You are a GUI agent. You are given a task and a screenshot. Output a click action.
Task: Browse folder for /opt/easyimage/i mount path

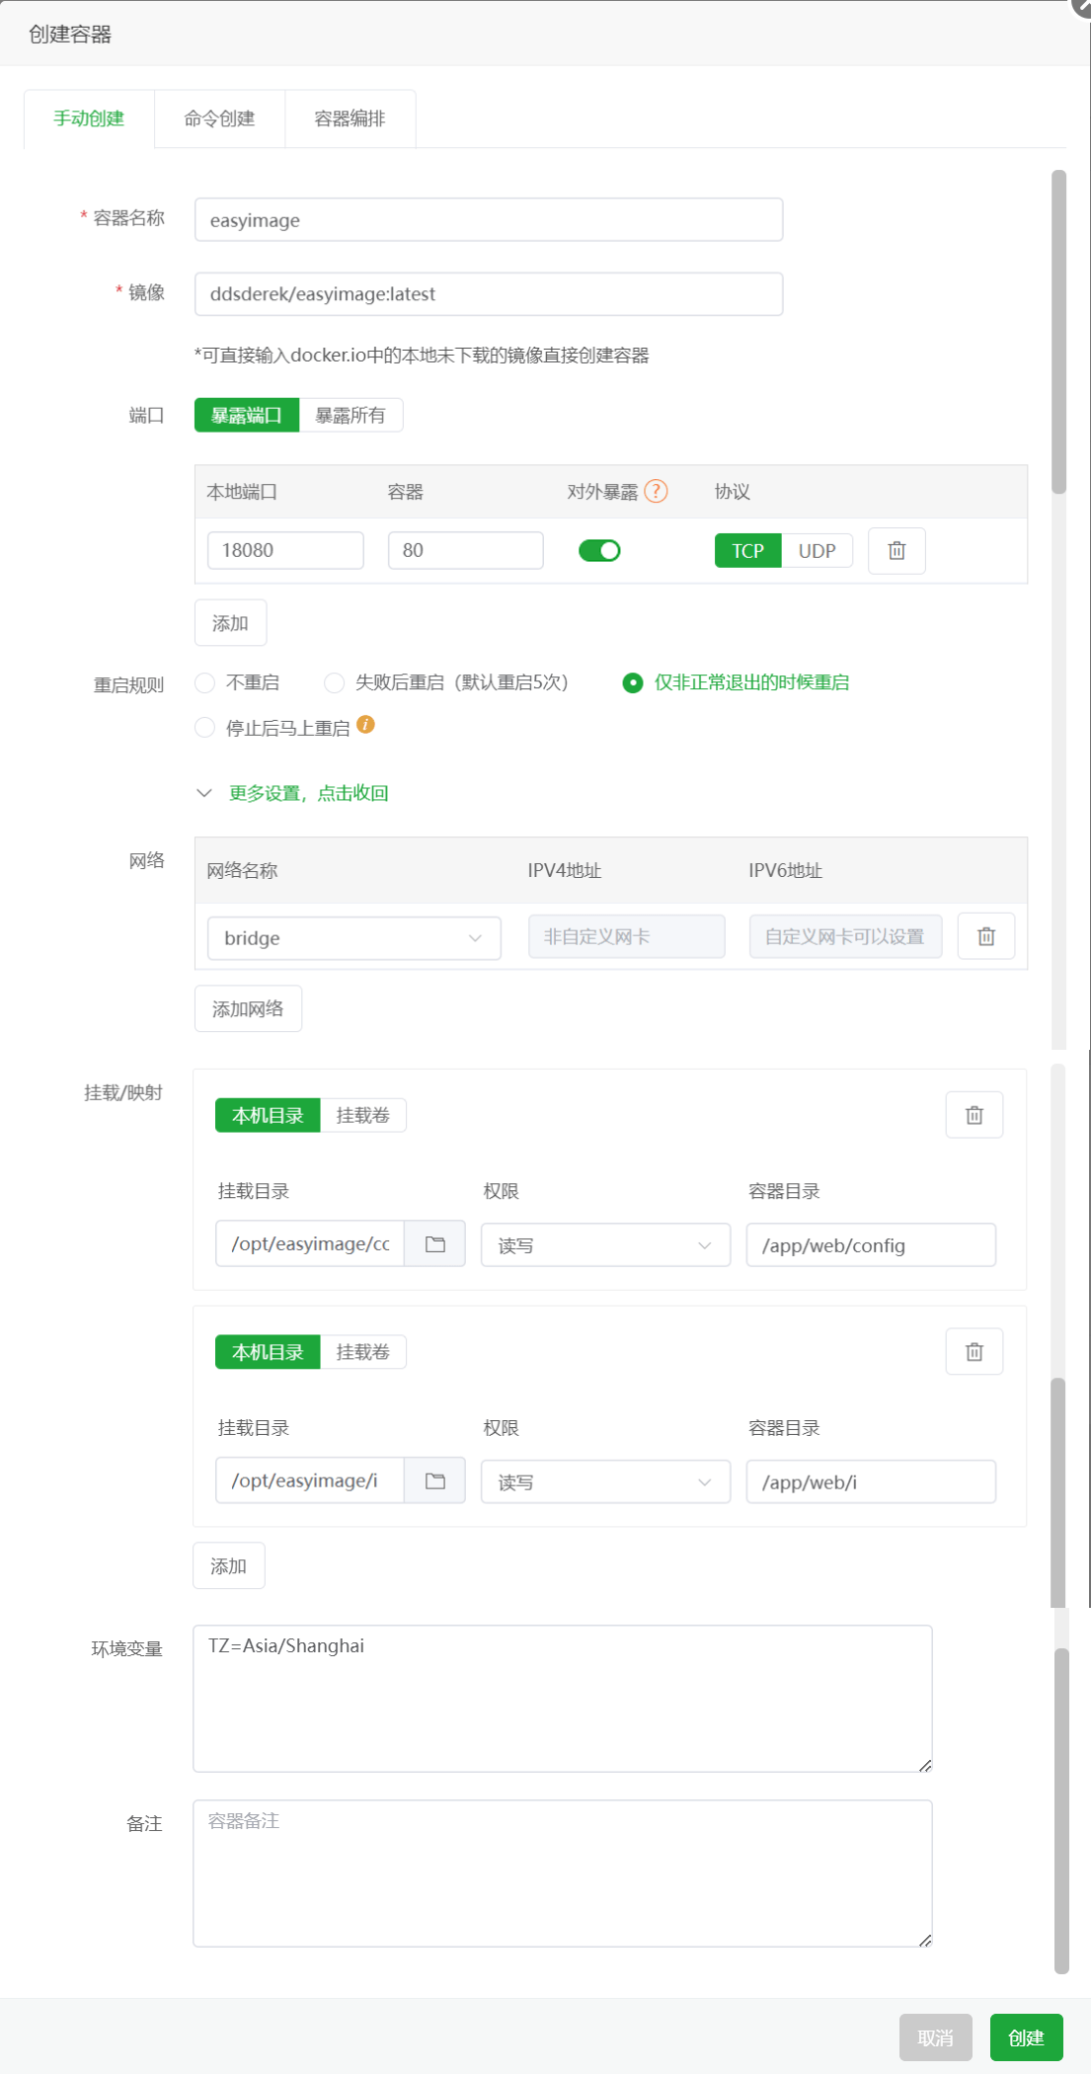(x=434, y=1481)
